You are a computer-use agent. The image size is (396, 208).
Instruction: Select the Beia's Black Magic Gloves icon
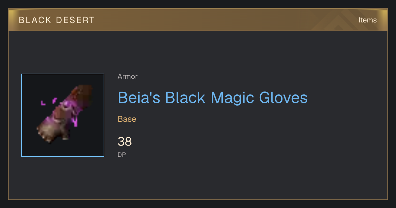pos(63,115)
